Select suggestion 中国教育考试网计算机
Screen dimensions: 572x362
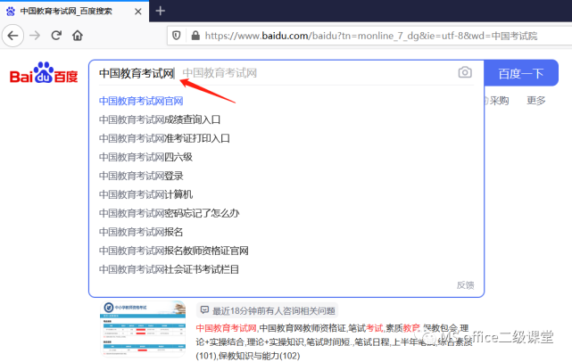(145, 194)
